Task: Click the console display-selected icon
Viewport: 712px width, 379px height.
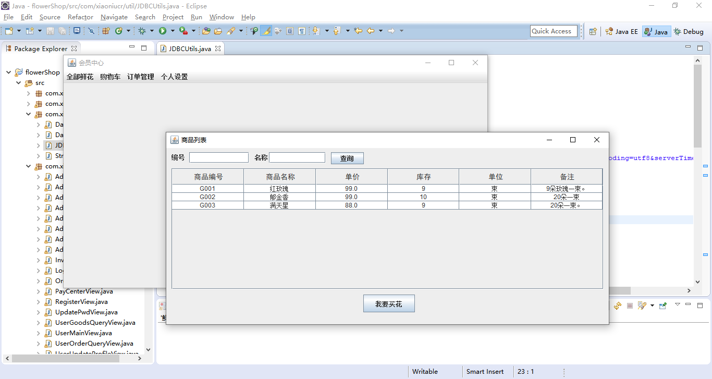Action: (x=642, y=305)
